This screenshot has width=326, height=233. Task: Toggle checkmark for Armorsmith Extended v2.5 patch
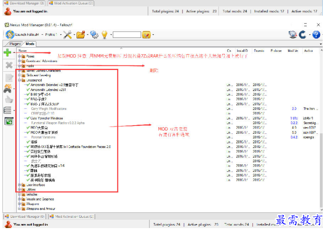tap(28, 85)
